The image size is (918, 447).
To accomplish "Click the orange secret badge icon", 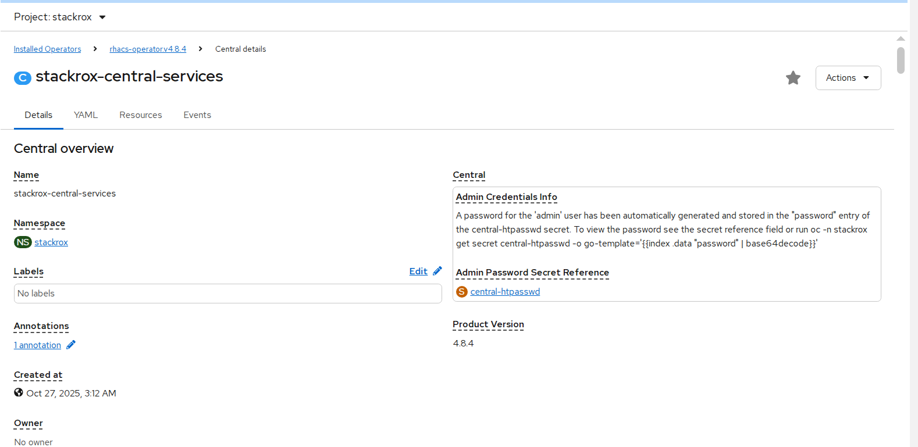I will tap(462, 292).
